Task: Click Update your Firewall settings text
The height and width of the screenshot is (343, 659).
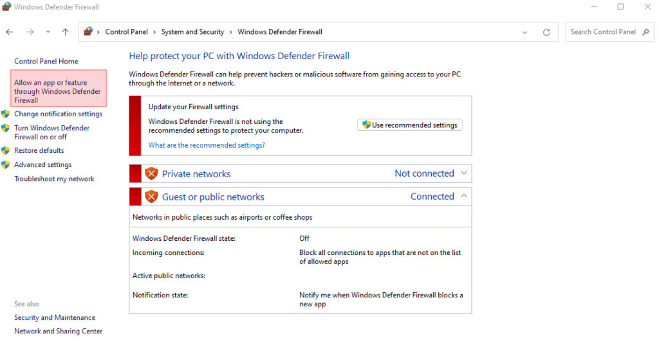Action: pos(193,107)
